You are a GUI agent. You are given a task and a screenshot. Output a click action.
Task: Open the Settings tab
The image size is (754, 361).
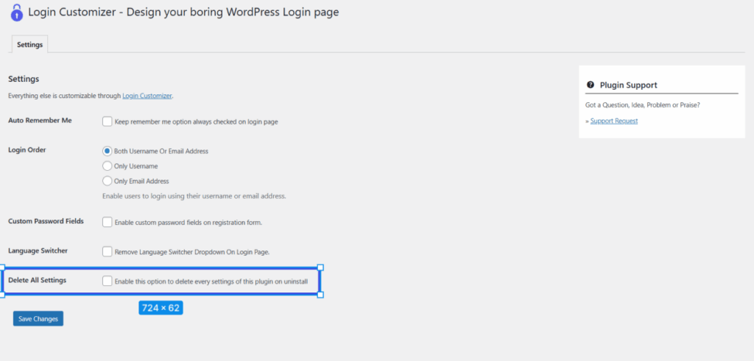[29, 44]
